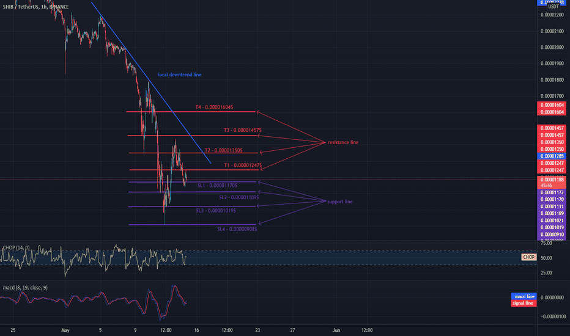
Task: Click the 25.00 level on CHOP scale
Action: coord(546,273)
